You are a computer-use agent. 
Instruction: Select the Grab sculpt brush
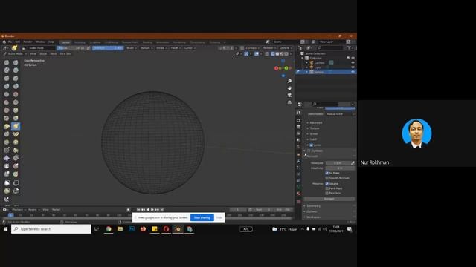pyautogui.click(x=16, y=118)
